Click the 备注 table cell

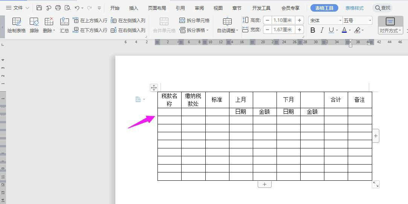[360, 100]
